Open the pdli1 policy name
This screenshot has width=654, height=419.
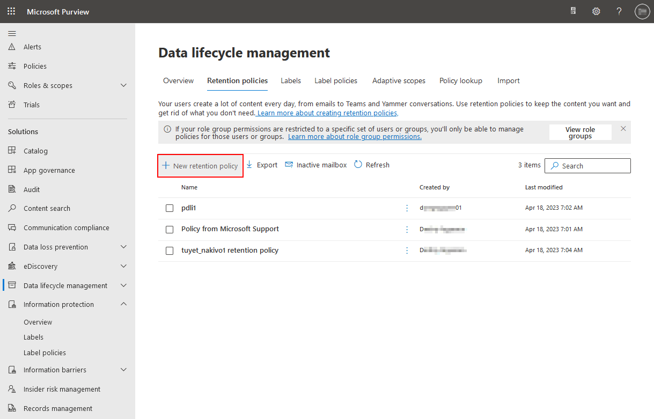point(189,208)
